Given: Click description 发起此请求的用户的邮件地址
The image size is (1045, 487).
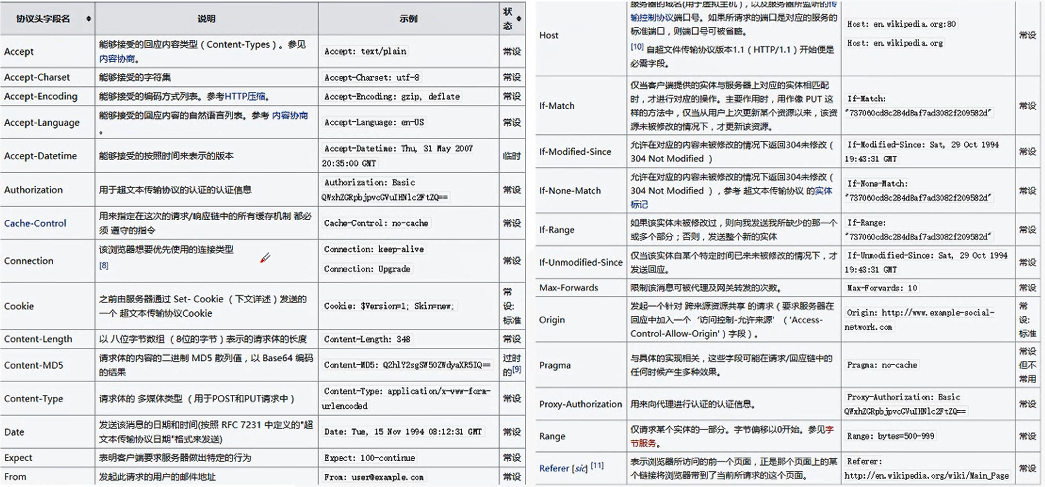Looking at the screenshot, I should [157, 477].
